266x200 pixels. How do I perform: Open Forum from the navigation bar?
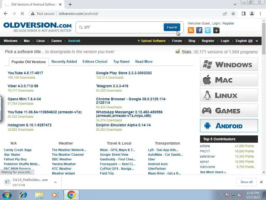177,41
